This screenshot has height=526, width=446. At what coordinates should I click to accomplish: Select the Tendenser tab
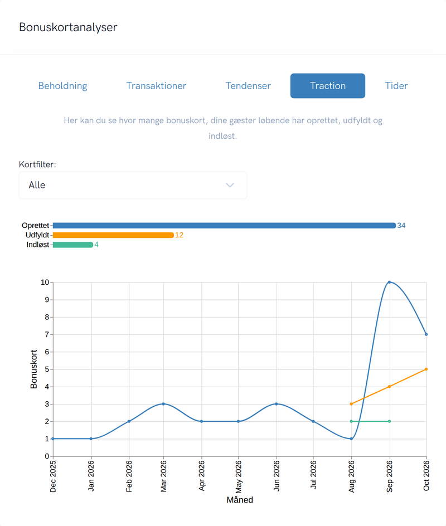click(x=248, y=86)
